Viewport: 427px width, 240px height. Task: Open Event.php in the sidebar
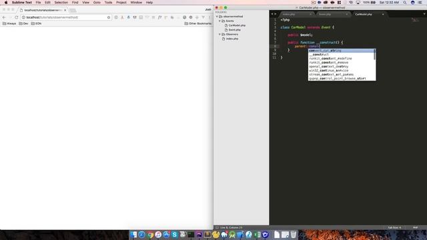pos(234,30)
